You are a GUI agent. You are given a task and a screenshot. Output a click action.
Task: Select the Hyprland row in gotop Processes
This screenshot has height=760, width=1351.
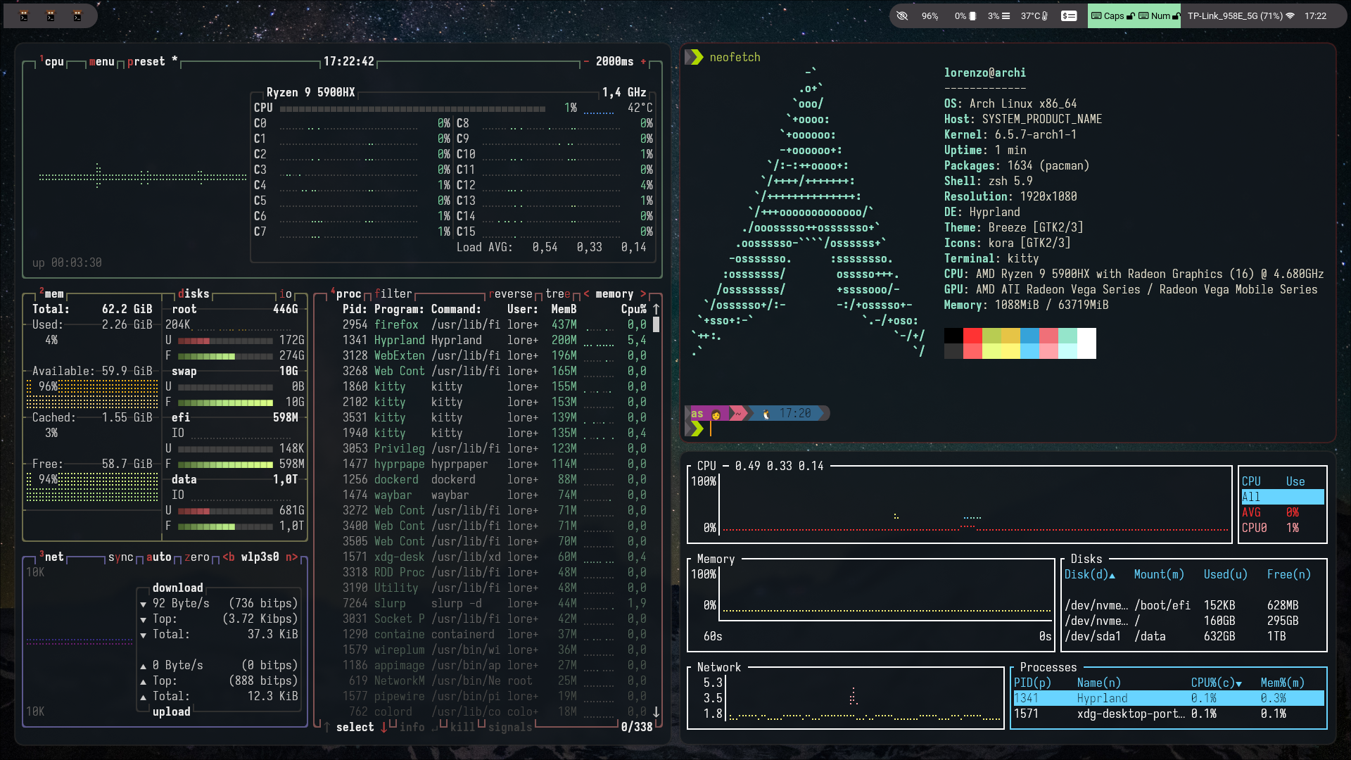click(1168, 698)
